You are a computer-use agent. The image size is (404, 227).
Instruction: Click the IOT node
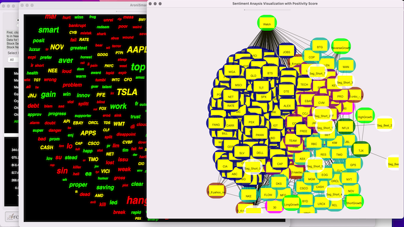point(275,125)
